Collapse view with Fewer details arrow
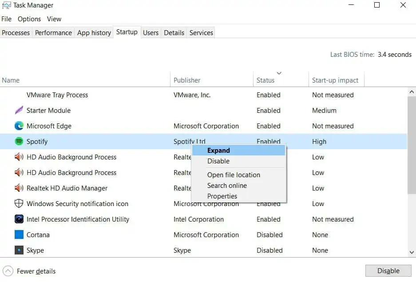The image size is (416, 282). point(8,271)
